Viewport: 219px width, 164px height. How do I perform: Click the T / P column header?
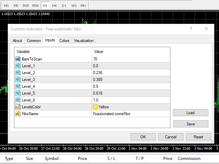pos(140,159)
